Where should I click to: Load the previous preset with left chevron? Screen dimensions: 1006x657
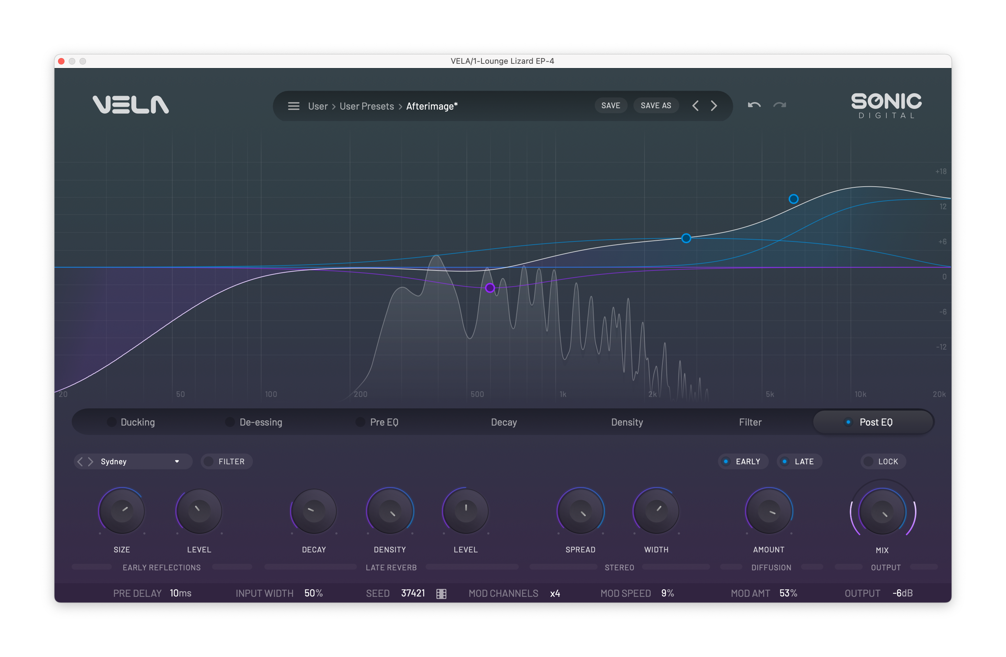pyautogui.click(x=695, y=106)
